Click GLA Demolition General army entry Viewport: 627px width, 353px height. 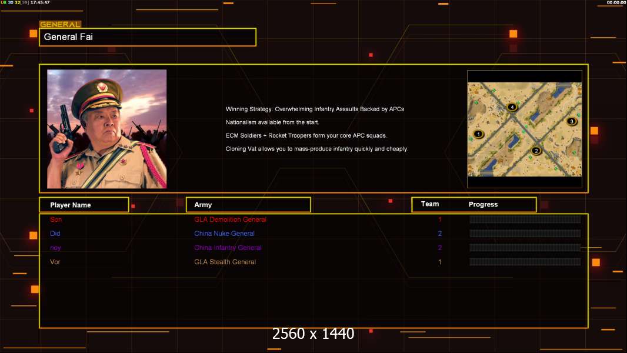point(231,219)
